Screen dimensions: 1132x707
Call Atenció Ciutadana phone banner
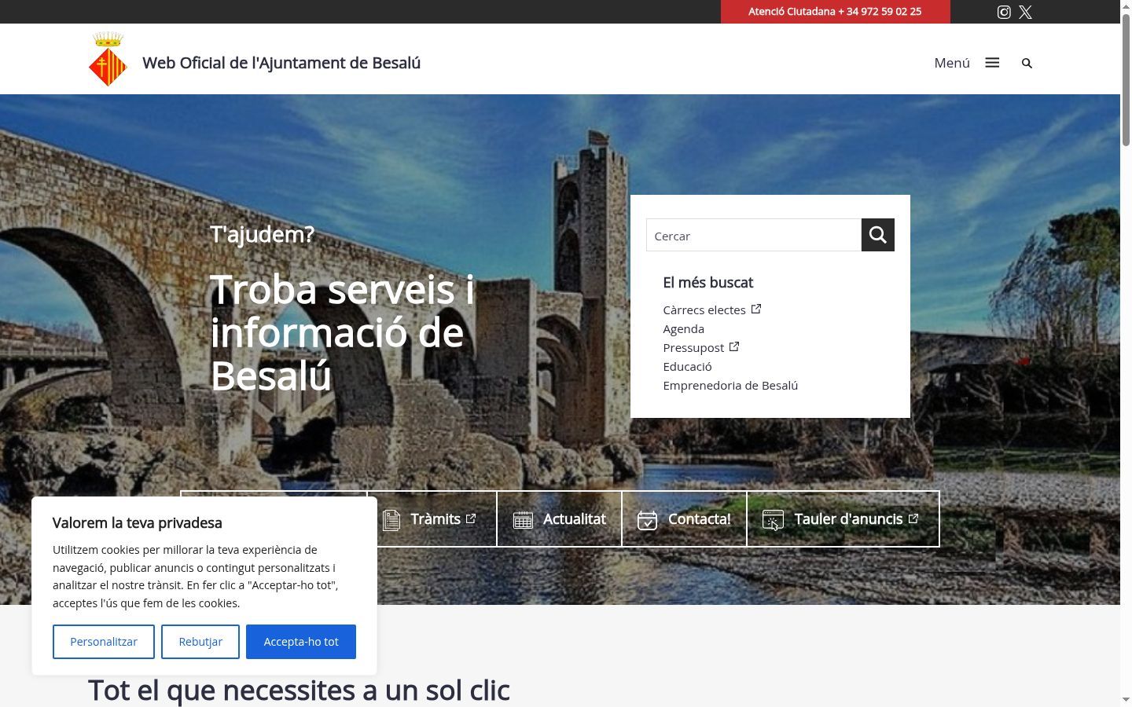836,12
